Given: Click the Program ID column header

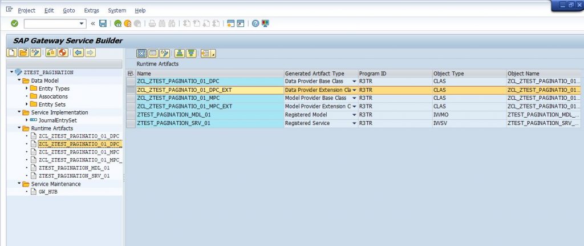Looking at the screenshot, I should pyautogui.click(x=395, y=74).
